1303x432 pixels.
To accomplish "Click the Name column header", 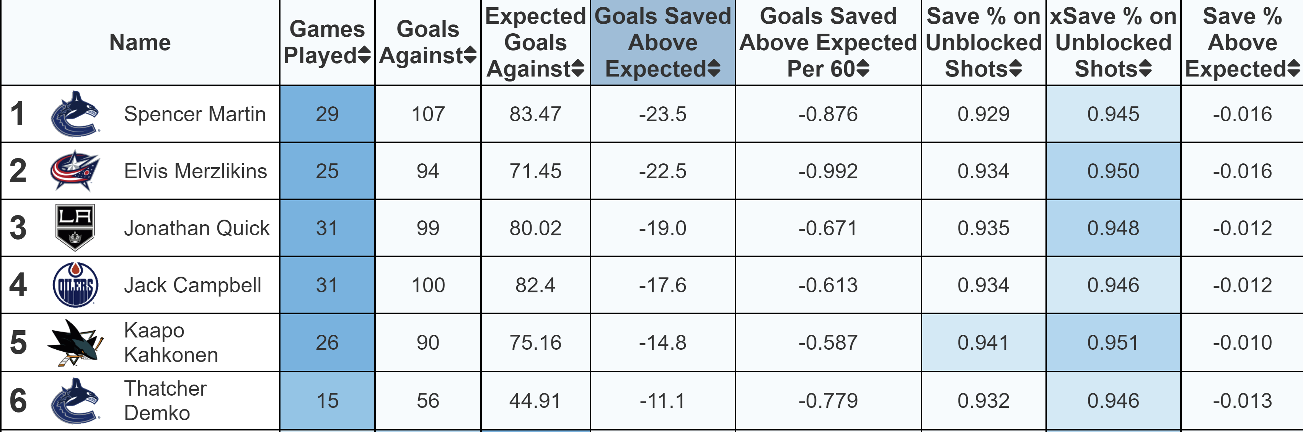I will click(x=140, y=42).
